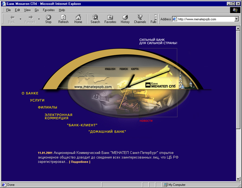The height and width of the screenshot is (188, 242).
Task: Click the red НОВОСТИ link
Action: tap(146, 121)
